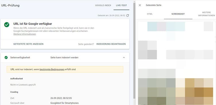This screenshot has width=216, height=105.
Task: Click green check icon next to Seitenverfügbarkeit
Action: point(6,57)
